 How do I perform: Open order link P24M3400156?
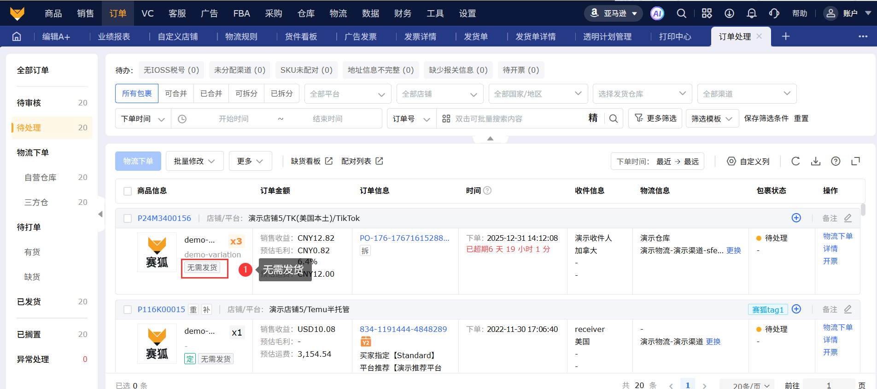point(164,218)
